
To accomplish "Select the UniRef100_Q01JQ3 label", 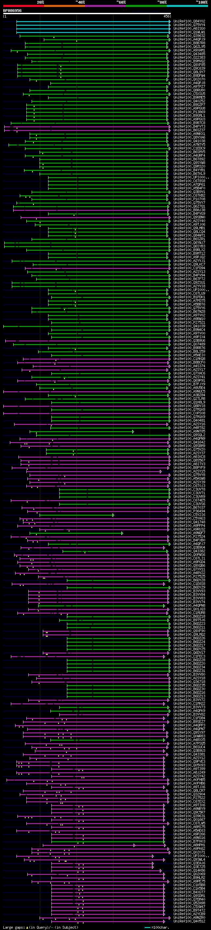I will point(189,609).
